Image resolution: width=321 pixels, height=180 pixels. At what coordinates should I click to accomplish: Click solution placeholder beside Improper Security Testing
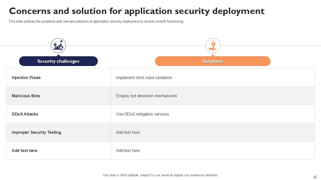pyautogui.click(x=128, y=132)
